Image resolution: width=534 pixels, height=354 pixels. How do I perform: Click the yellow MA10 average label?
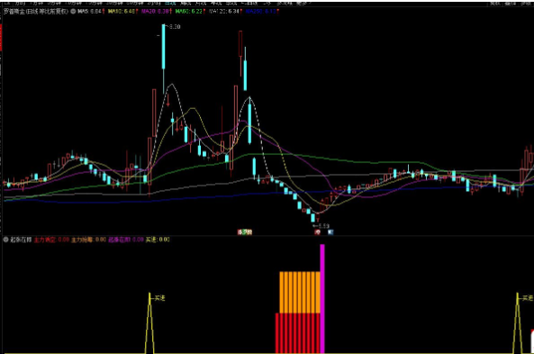[x=122, y=11]
